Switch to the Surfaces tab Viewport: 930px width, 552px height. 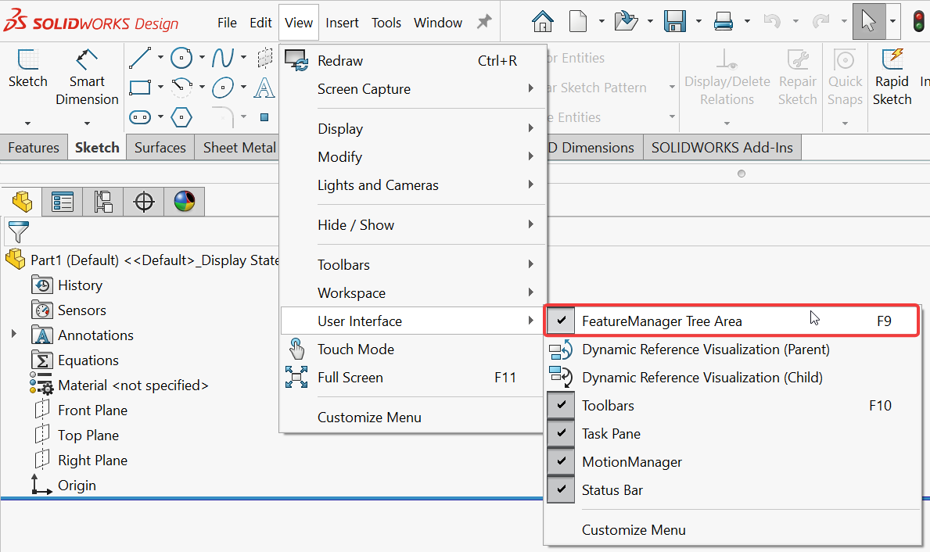tap(160, 148)
